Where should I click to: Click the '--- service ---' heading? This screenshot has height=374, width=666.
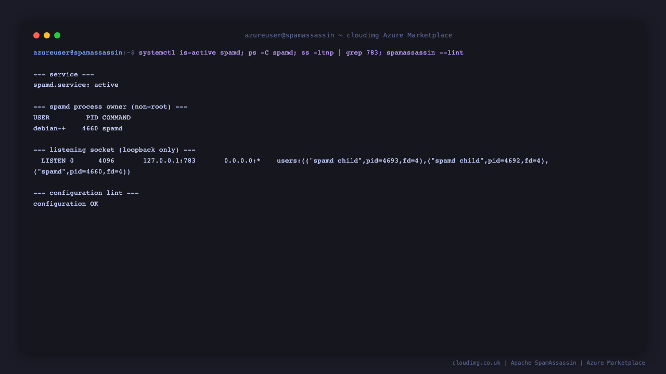point(63,75)
